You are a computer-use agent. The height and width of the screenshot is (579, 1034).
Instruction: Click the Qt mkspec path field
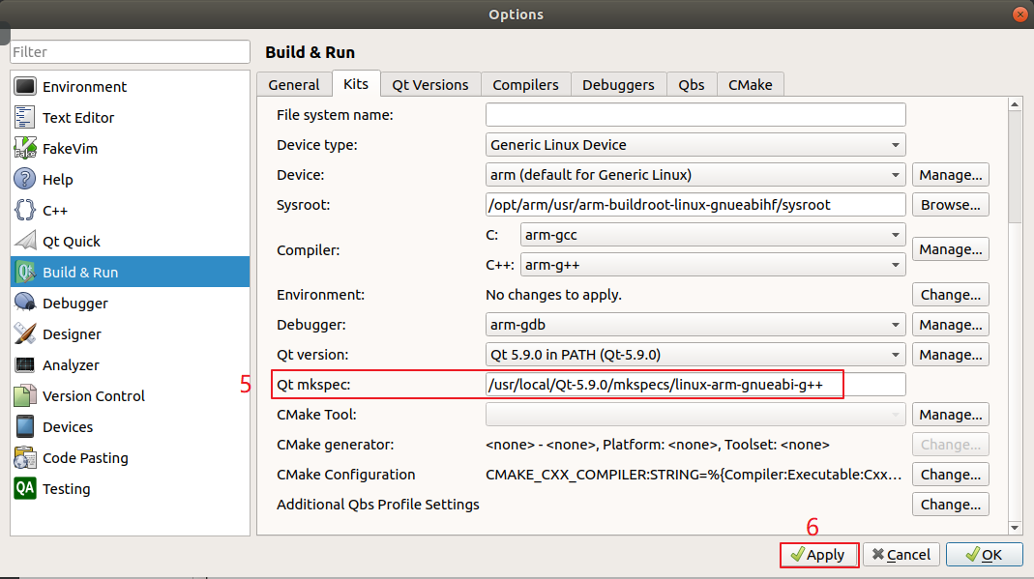pyautogui.click(x=695, y=385)
